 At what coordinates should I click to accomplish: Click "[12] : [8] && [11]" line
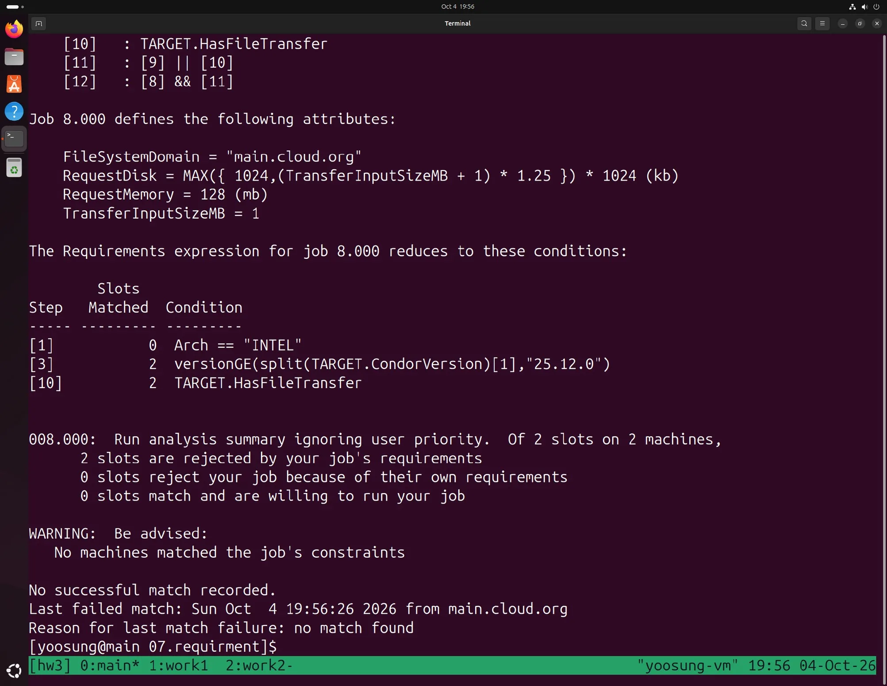point(148,81)
